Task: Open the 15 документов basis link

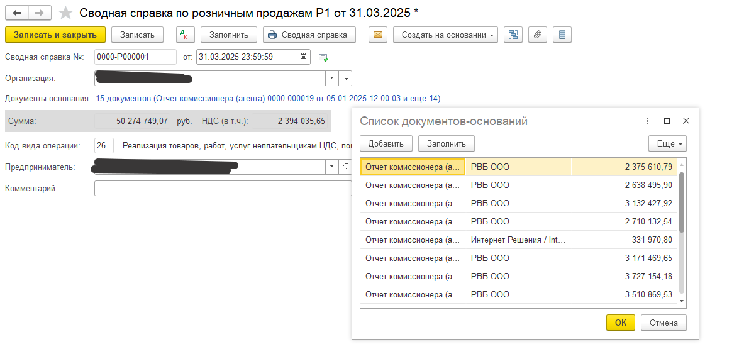Action: pyautogui.click(x=268, y=99)
